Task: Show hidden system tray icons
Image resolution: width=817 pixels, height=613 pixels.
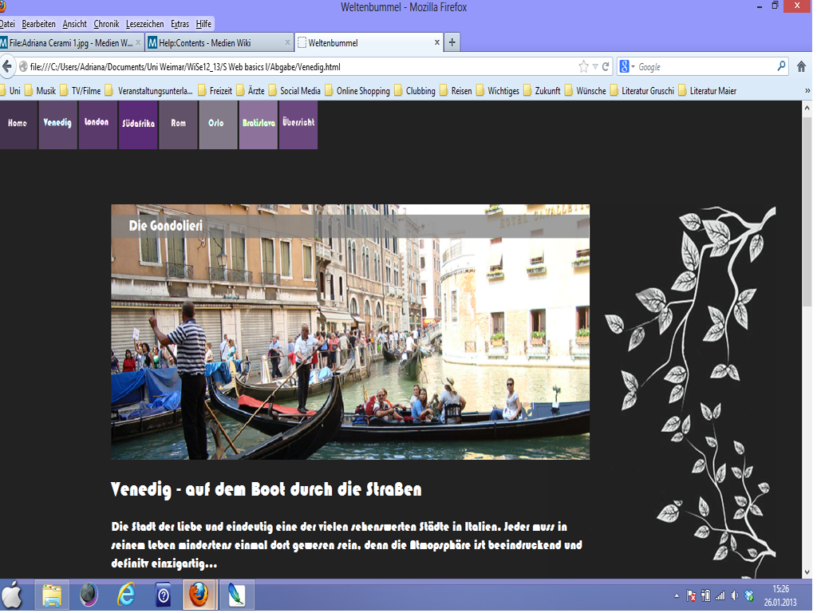Action: click(677, 595)
